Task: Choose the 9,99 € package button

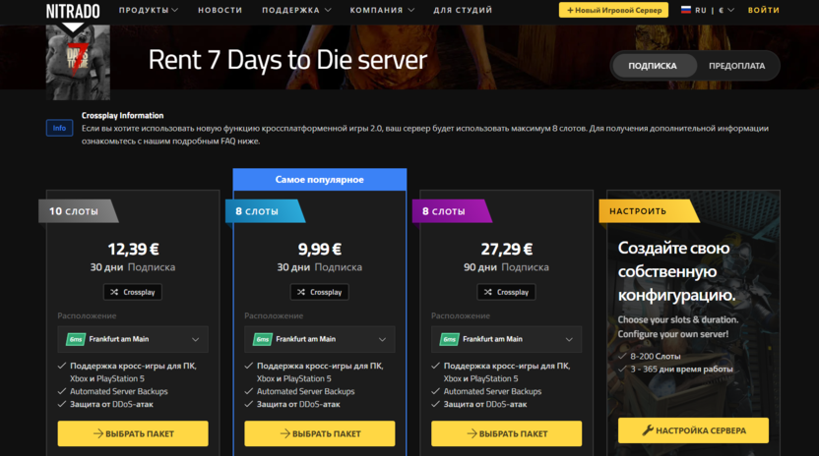Action: (x=320, y=433)
